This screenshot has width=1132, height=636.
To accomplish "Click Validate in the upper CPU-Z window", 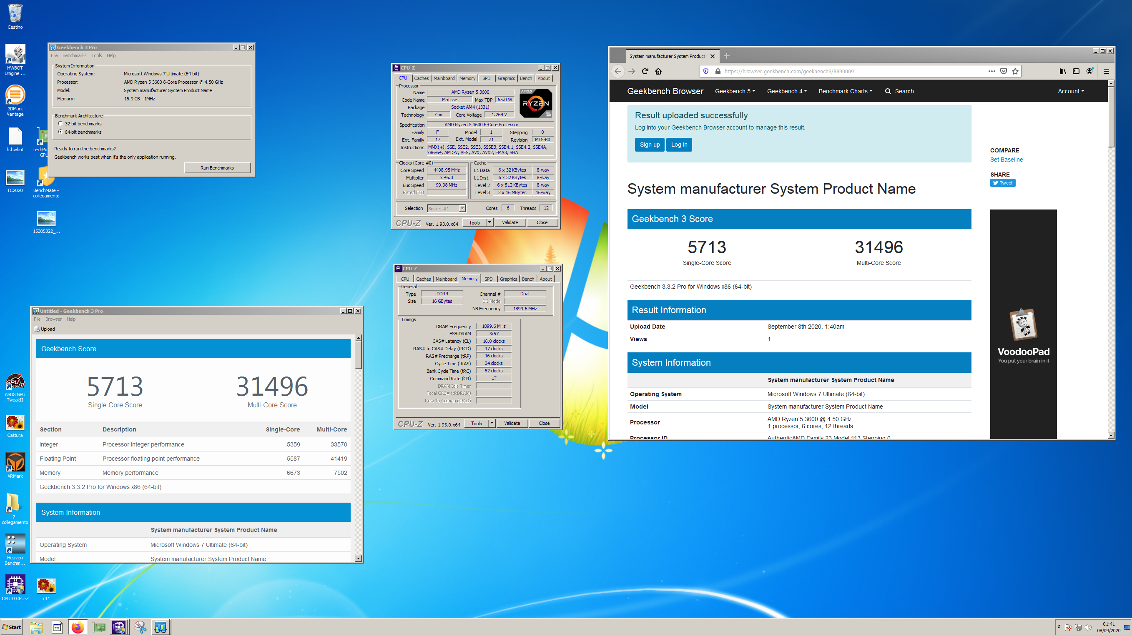I will point(510,222).
